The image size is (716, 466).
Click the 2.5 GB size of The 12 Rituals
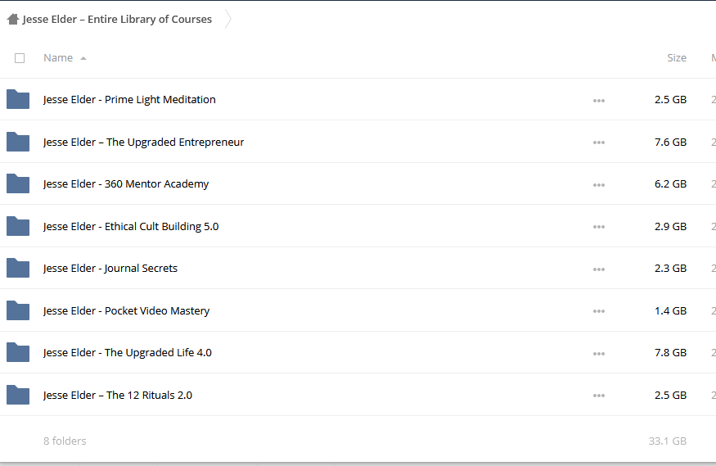[x=670, y=396]
